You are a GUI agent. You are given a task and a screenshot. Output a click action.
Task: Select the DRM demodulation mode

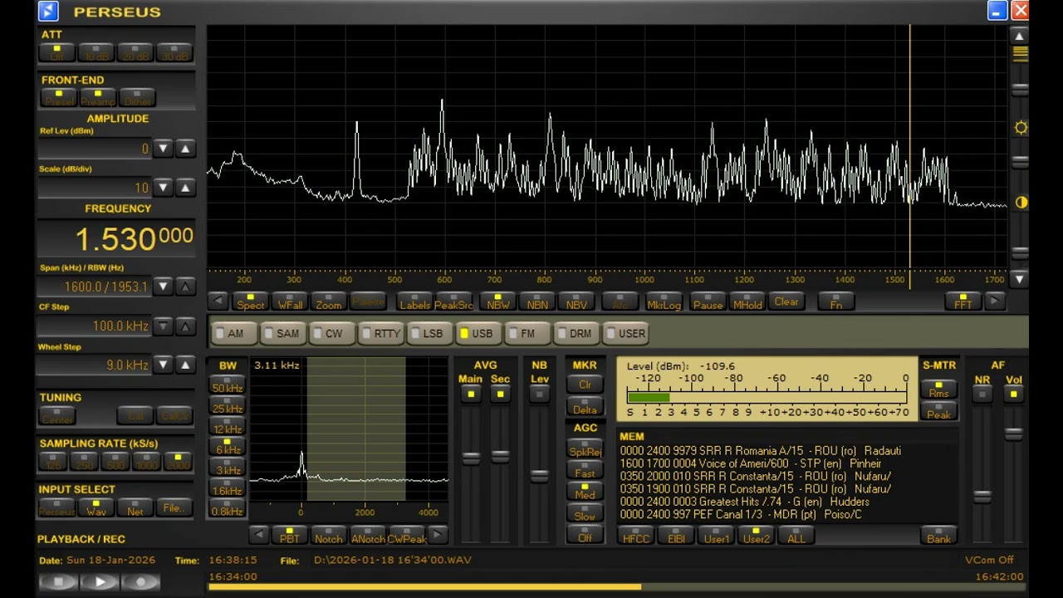(x=575, y=334)
